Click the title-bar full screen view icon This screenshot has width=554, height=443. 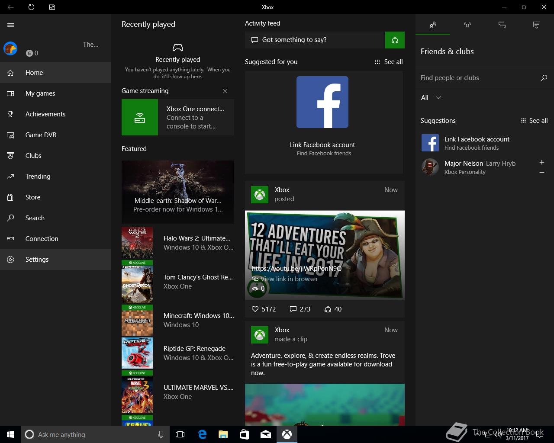tap(52, 7)
